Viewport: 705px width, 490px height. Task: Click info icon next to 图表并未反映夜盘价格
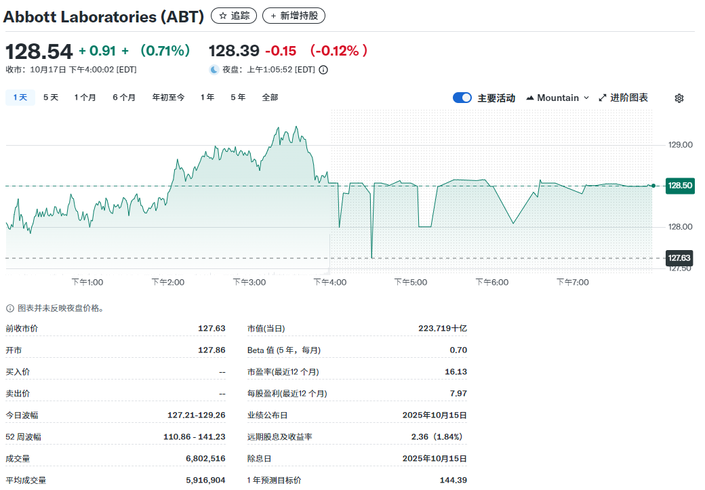pos(9,308)
